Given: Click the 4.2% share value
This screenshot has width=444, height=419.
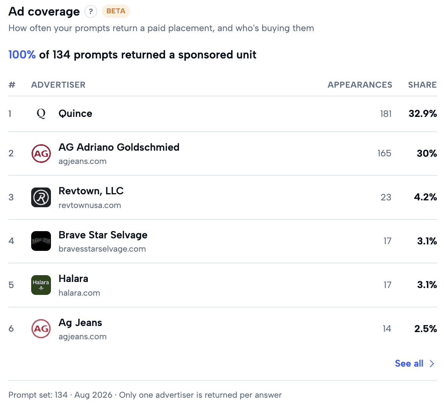Looking at the screenshot, I should pyautogui.click(x=426, y=197).
